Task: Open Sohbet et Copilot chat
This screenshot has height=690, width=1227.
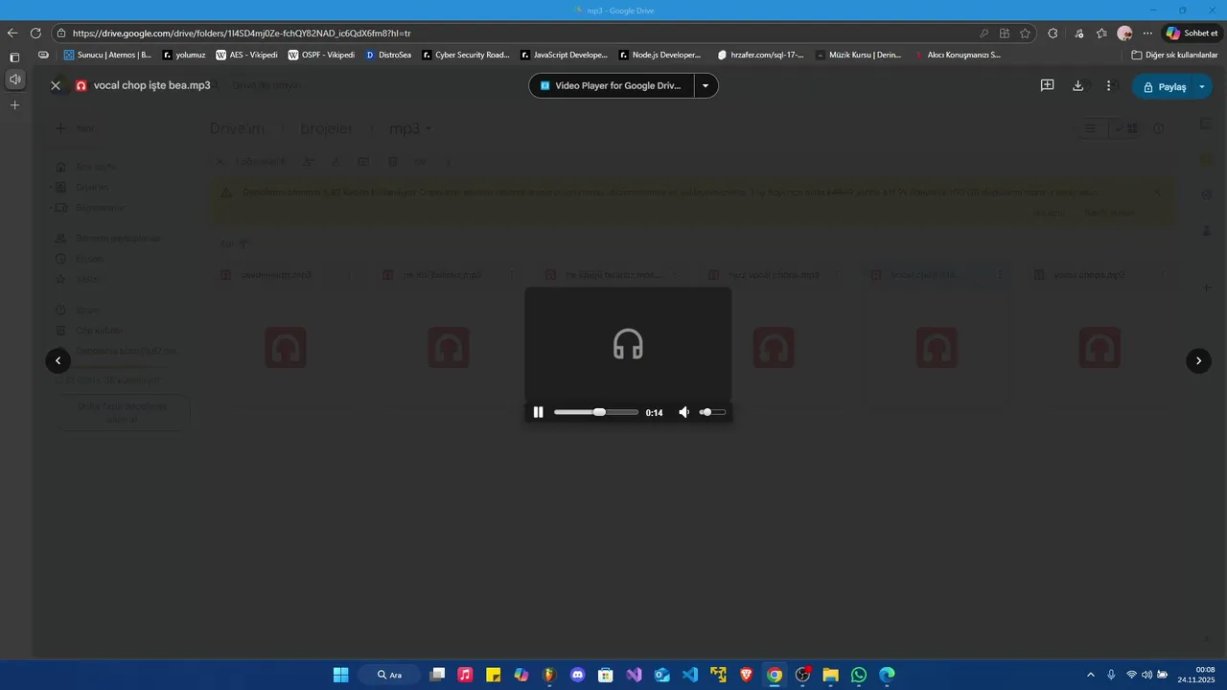Action: click(1192, 33)
